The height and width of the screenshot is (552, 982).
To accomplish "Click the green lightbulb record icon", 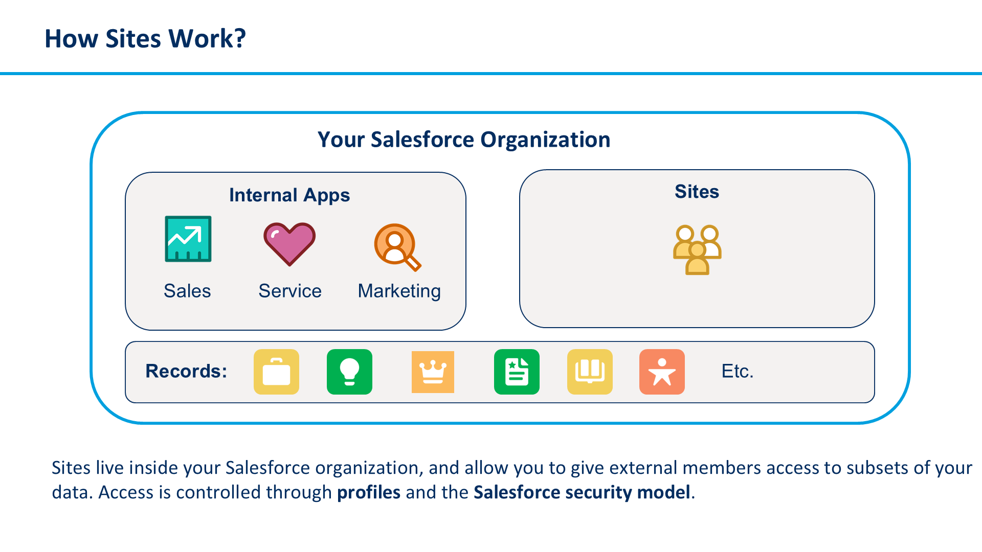I will [x=349, y=372].
